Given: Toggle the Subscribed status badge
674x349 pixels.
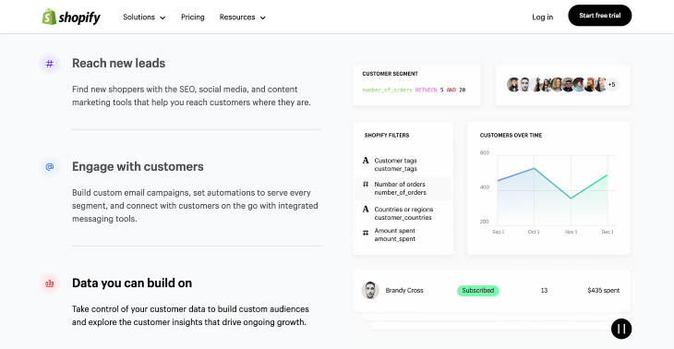Looking at the screenshot, I should 477,291.
